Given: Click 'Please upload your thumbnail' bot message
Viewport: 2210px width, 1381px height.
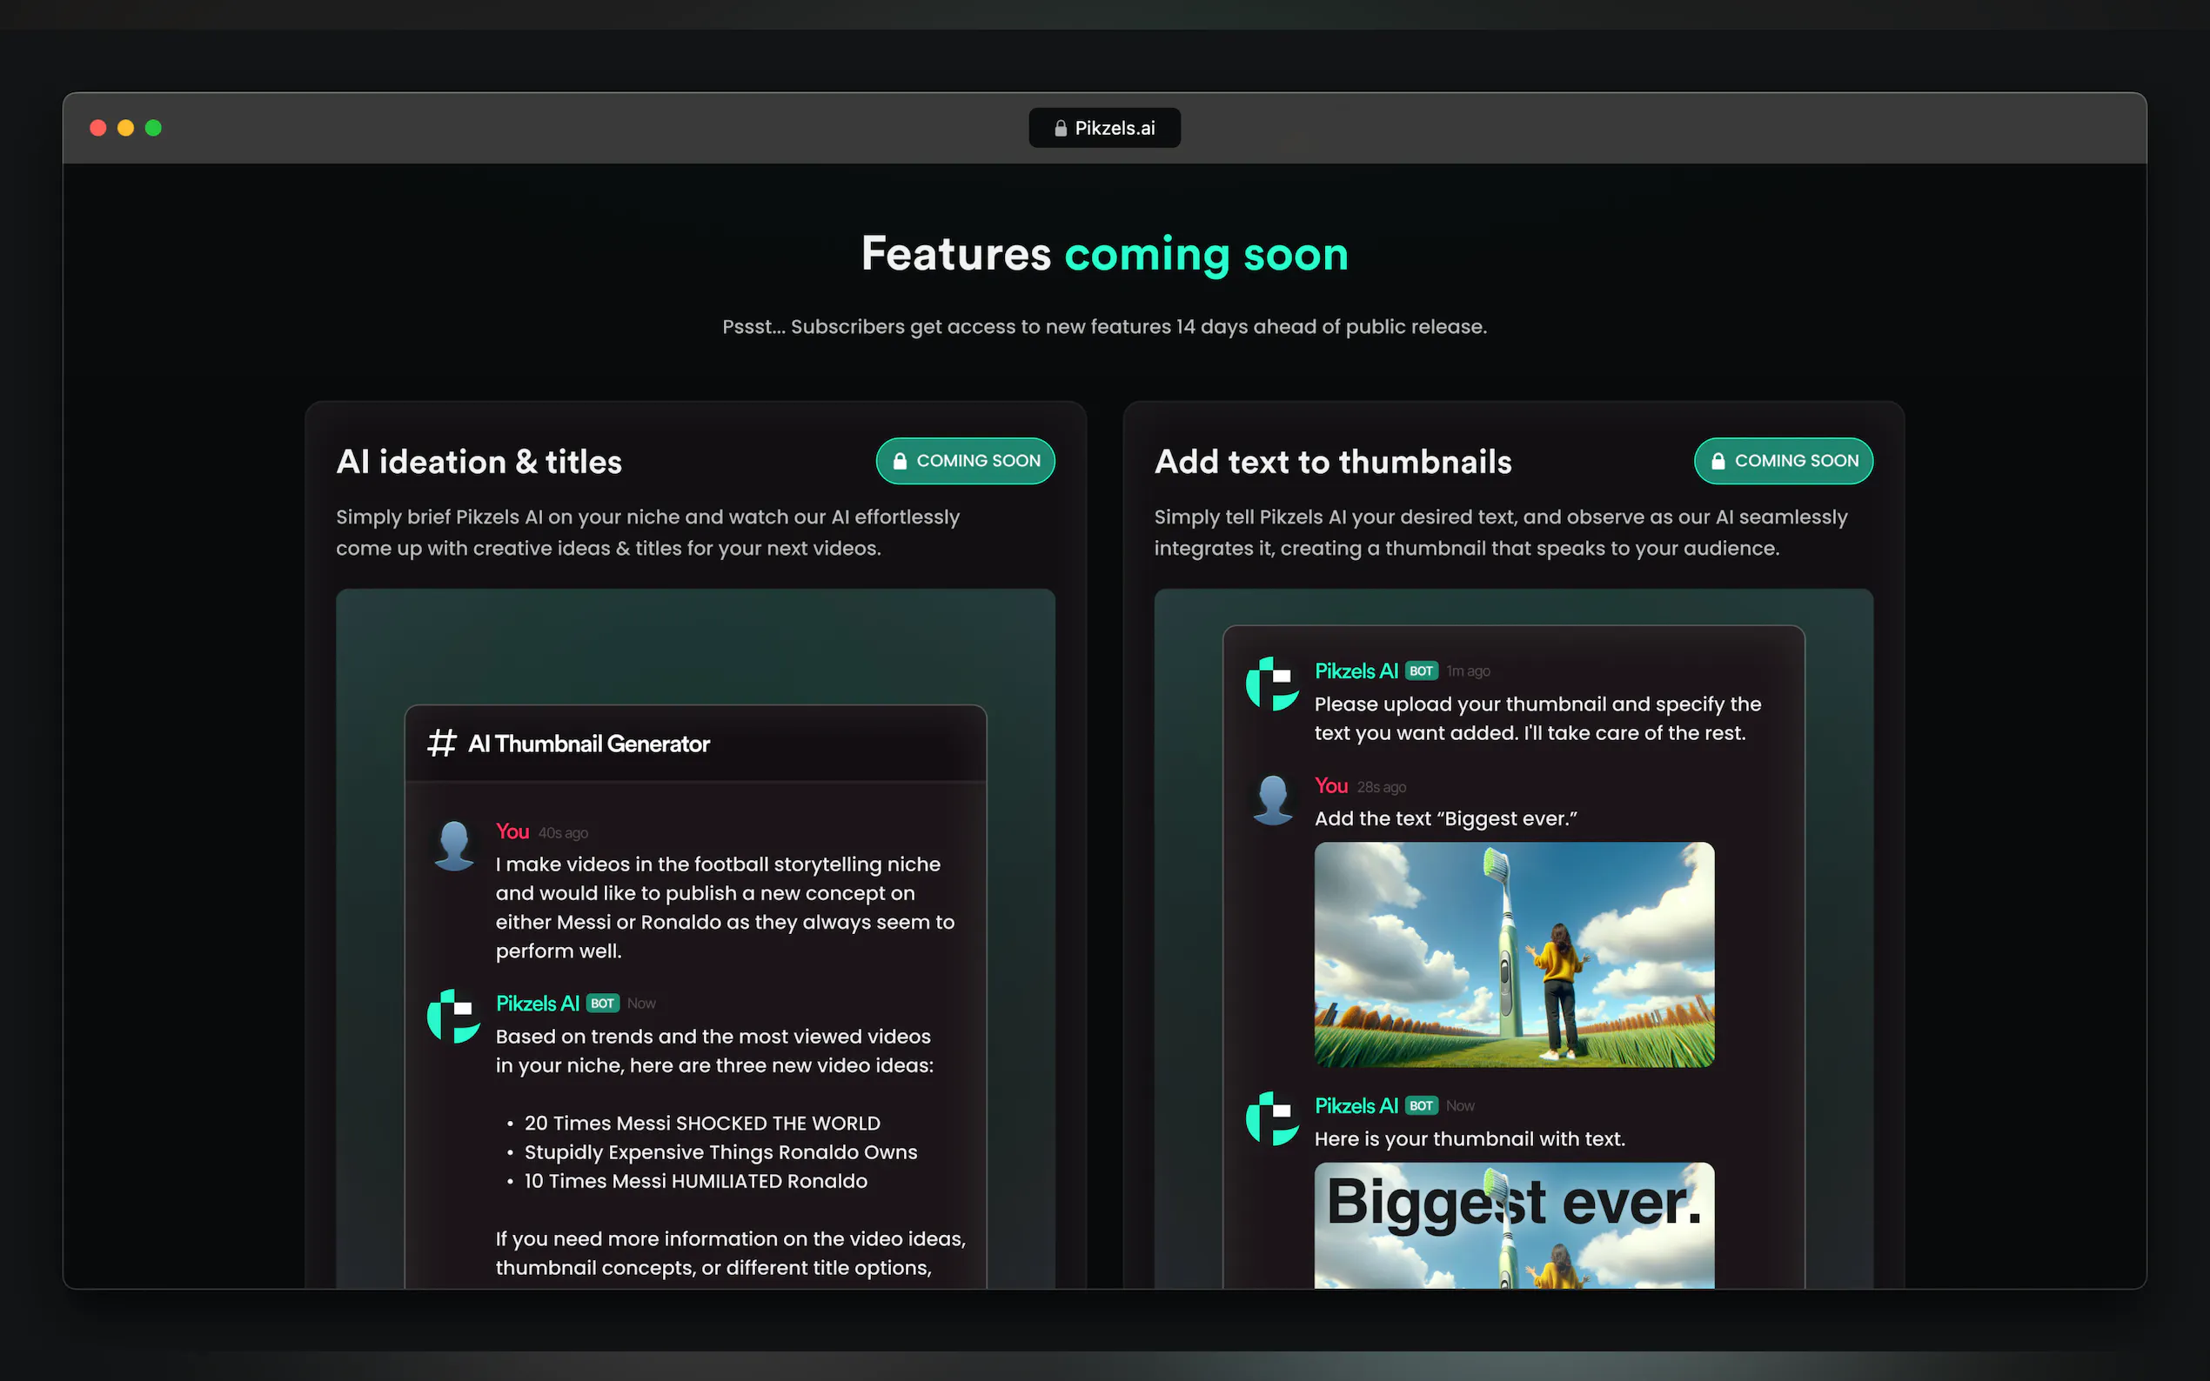Looking at the screenshot, I should coord(1537,719).
